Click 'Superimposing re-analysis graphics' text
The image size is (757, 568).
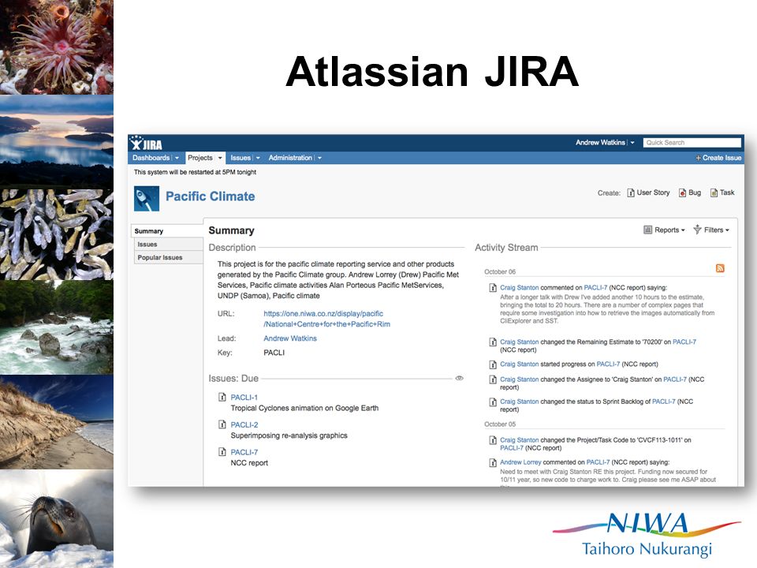pos(289,435)
